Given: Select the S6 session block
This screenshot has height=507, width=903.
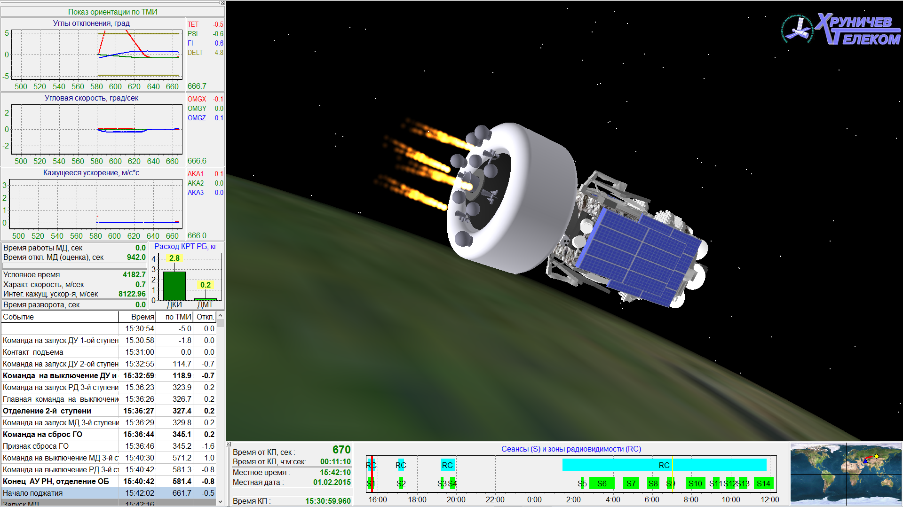Looking at the screenshot, I should pos(602,484).
